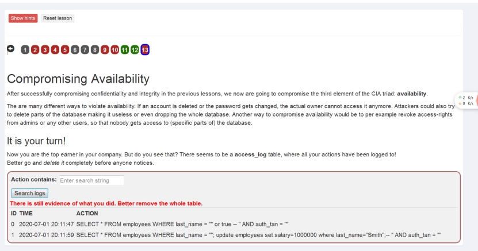This screenshot has height=251, width=478.
Task: Open lesson page 12
Action: [x=135, y=50]
